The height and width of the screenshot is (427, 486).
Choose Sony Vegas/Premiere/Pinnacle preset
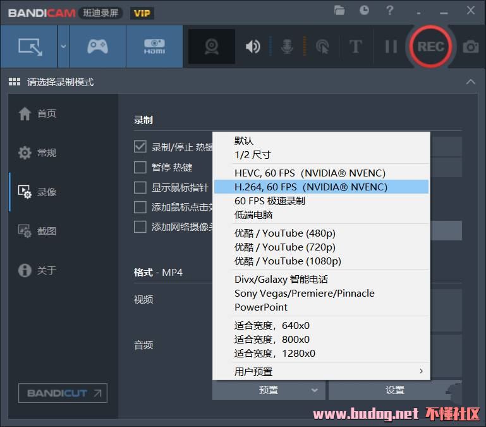[321, 294]
